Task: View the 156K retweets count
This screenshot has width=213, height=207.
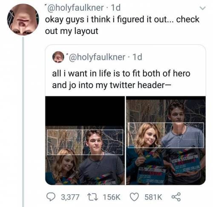Action: [x=112, y=197]
